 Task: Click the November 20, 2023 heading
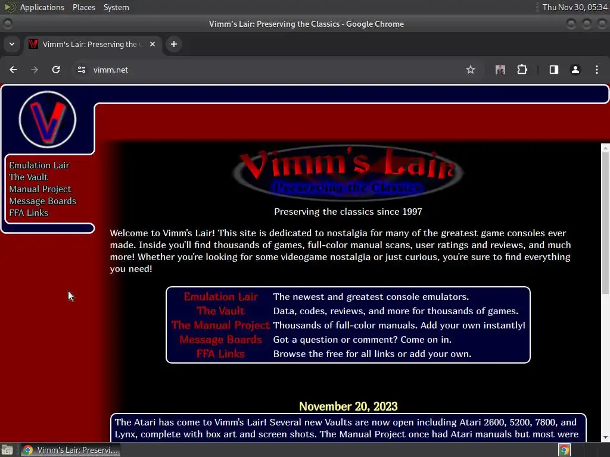pos(348,406)
